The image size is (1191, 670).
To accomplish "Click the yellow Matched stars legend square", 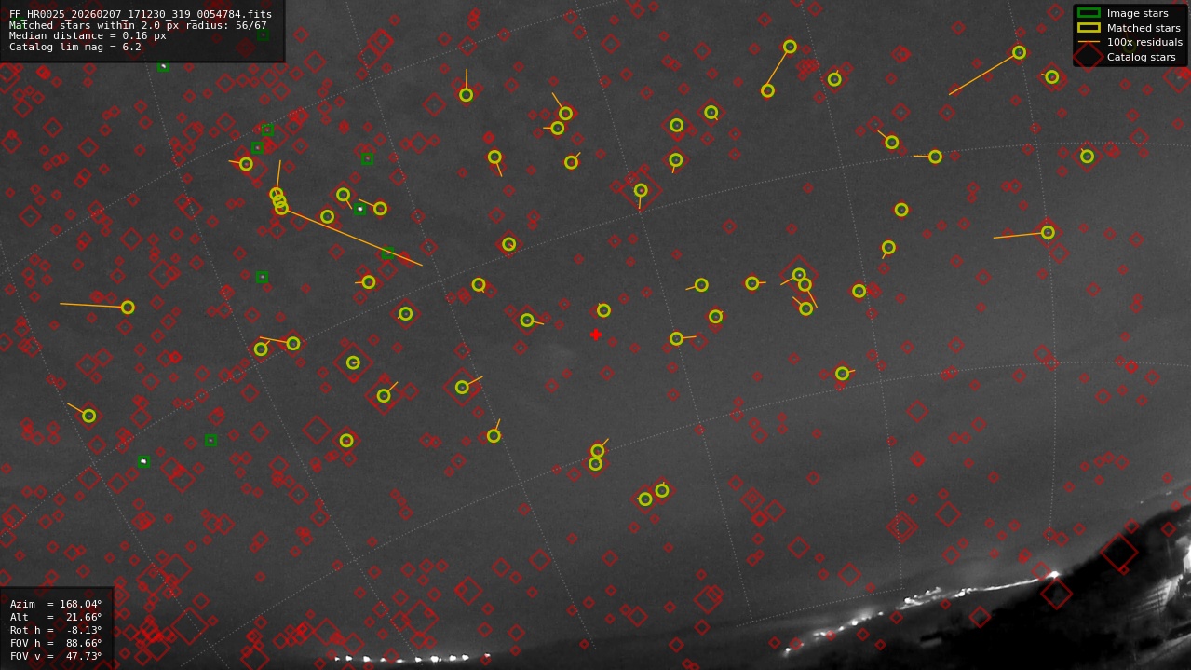I will point(1088,28).
